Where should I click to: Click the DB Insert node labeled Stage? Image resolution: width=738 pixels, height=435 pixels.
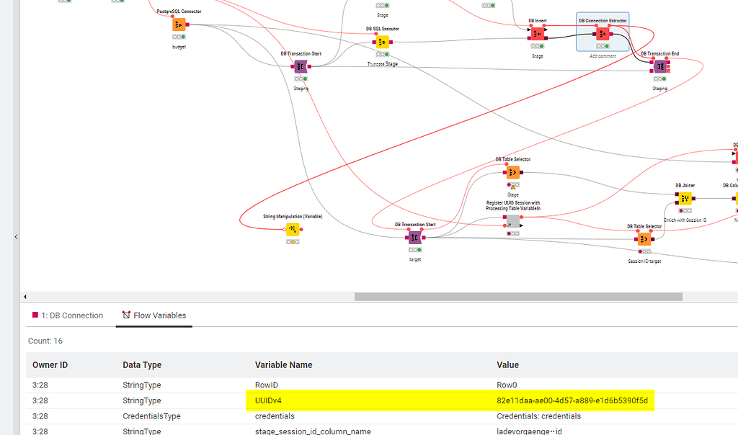pos(537,33)
